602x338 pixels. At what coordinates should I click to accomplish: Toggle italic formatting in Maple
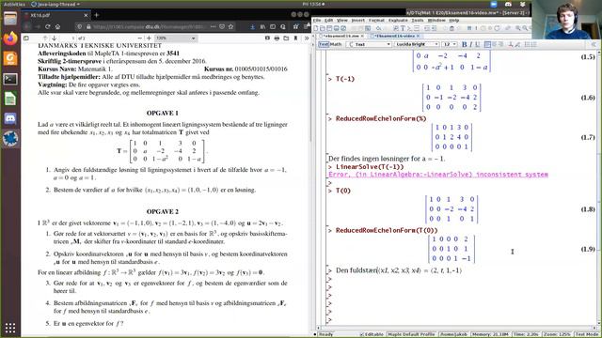pyautogui.click(x=471, y=44)
